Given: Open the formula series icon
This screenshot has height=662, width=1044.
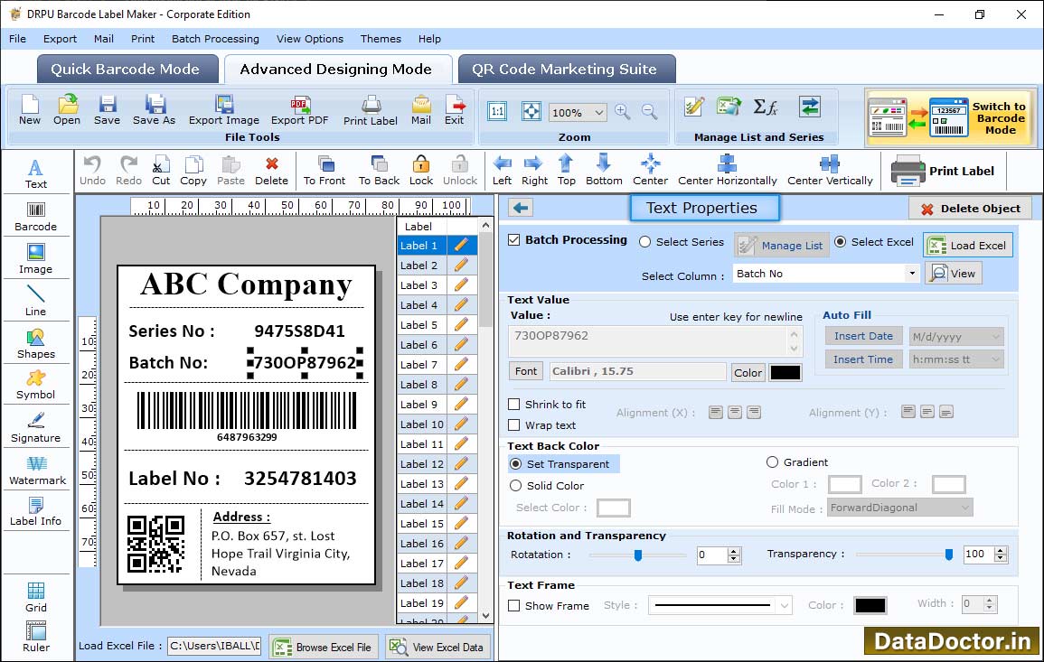Looking at the screenshot, I should pyautogui.click(x=765, y=107).
